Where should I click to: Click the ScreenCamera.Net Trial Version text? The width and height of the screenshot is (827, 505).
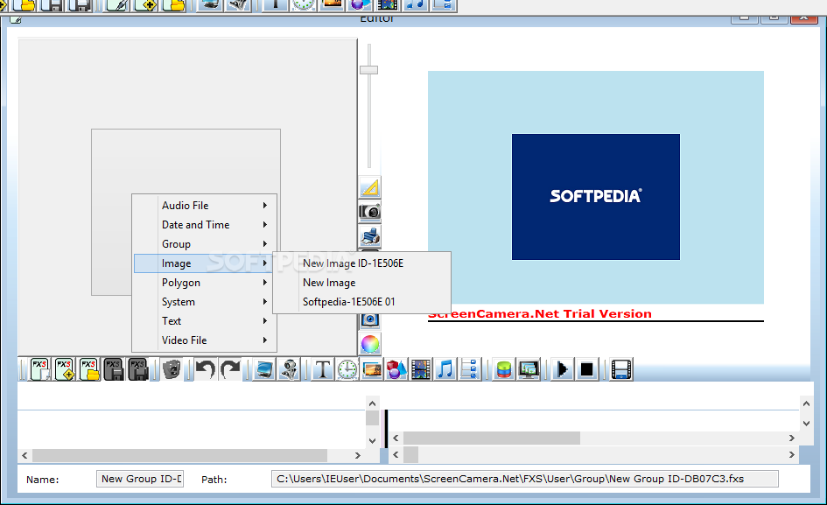540,314
